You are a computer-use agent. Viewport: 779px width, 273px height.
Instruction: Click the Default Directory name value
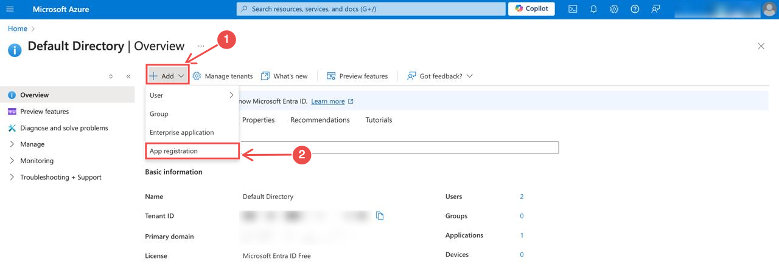(x=268, y=197)
